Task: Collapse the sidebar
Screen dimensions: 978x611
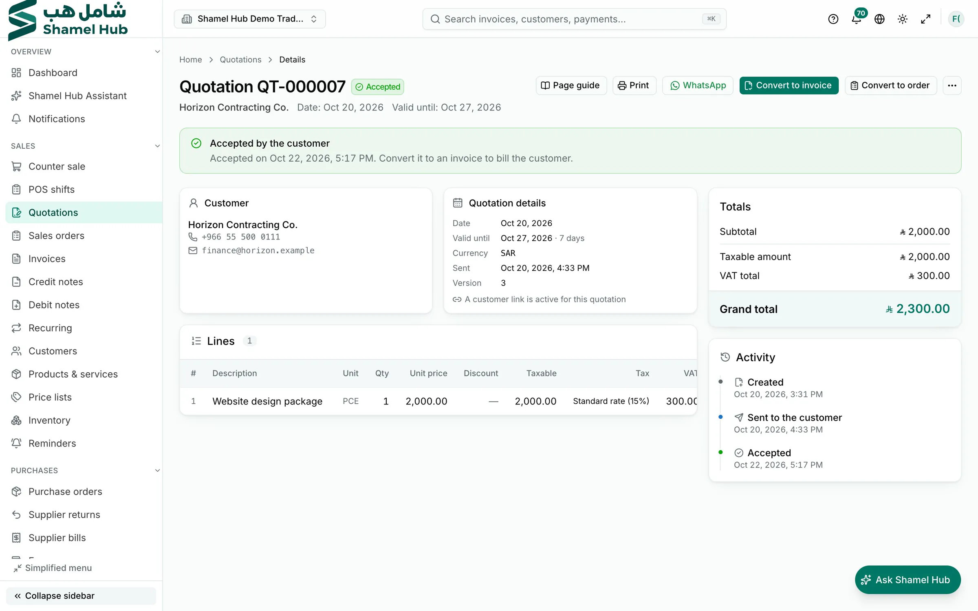Action: point(81,596)
